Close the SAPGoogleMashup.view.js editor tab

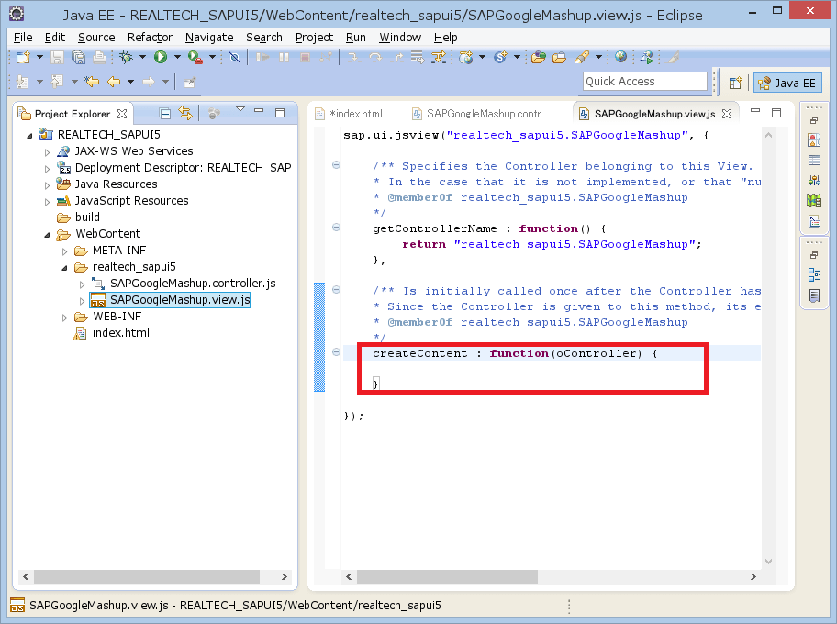[x=727, y=114]
